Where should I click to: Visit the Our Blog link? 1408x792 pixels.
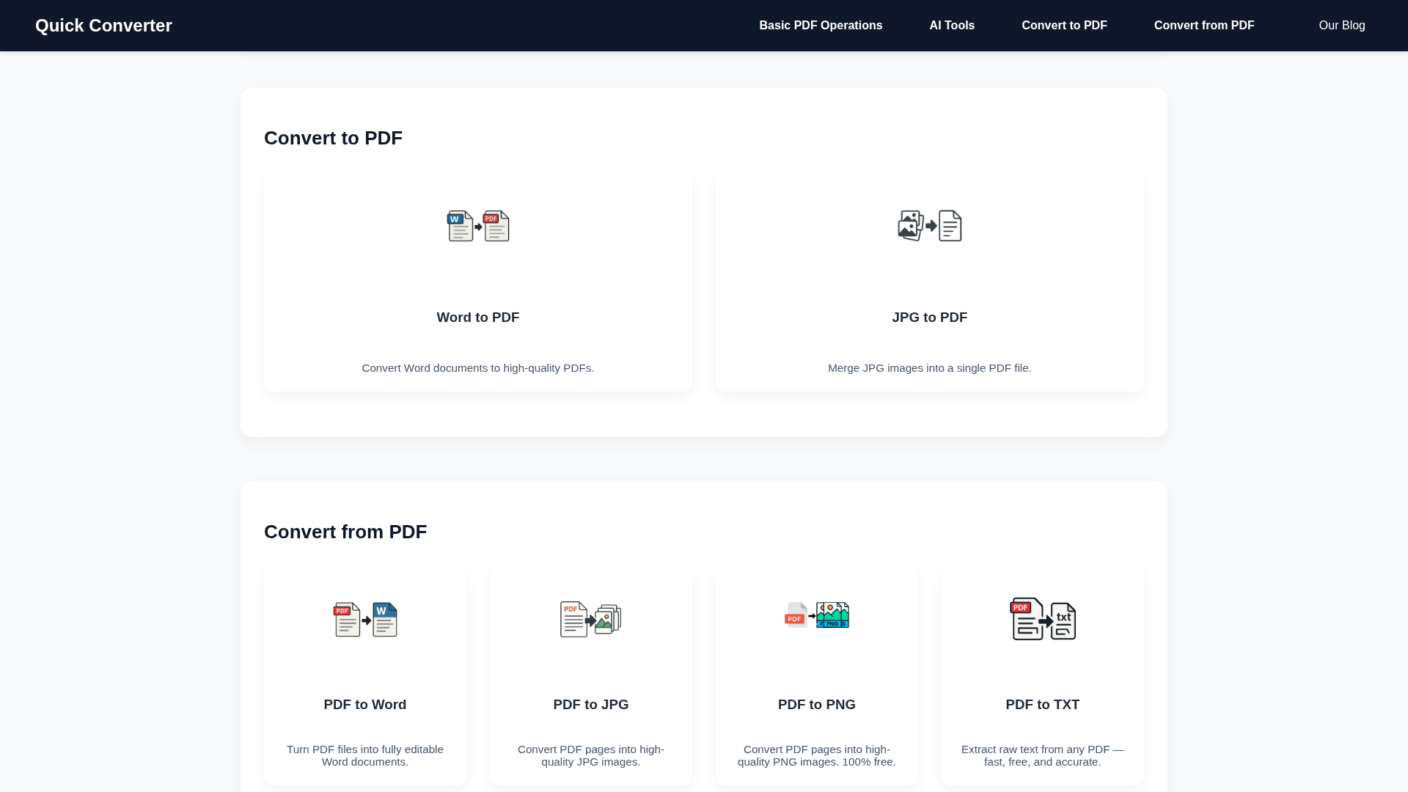[1341, 26]
